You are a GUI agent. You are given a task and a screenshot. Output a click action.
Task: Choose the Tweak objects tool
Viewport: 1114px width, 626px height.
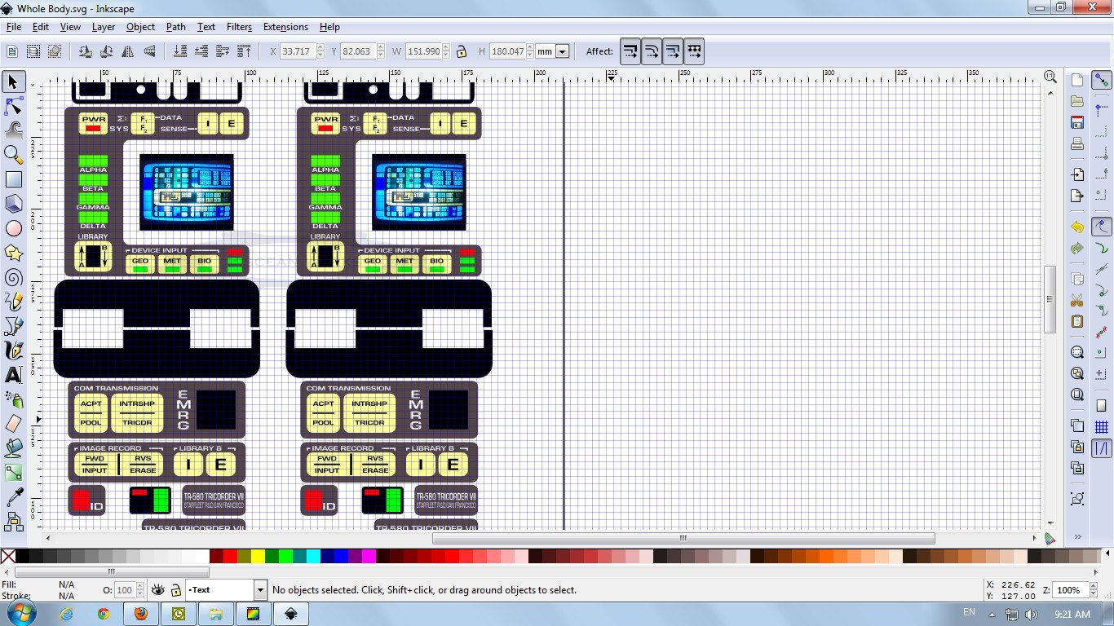point(14,130)
